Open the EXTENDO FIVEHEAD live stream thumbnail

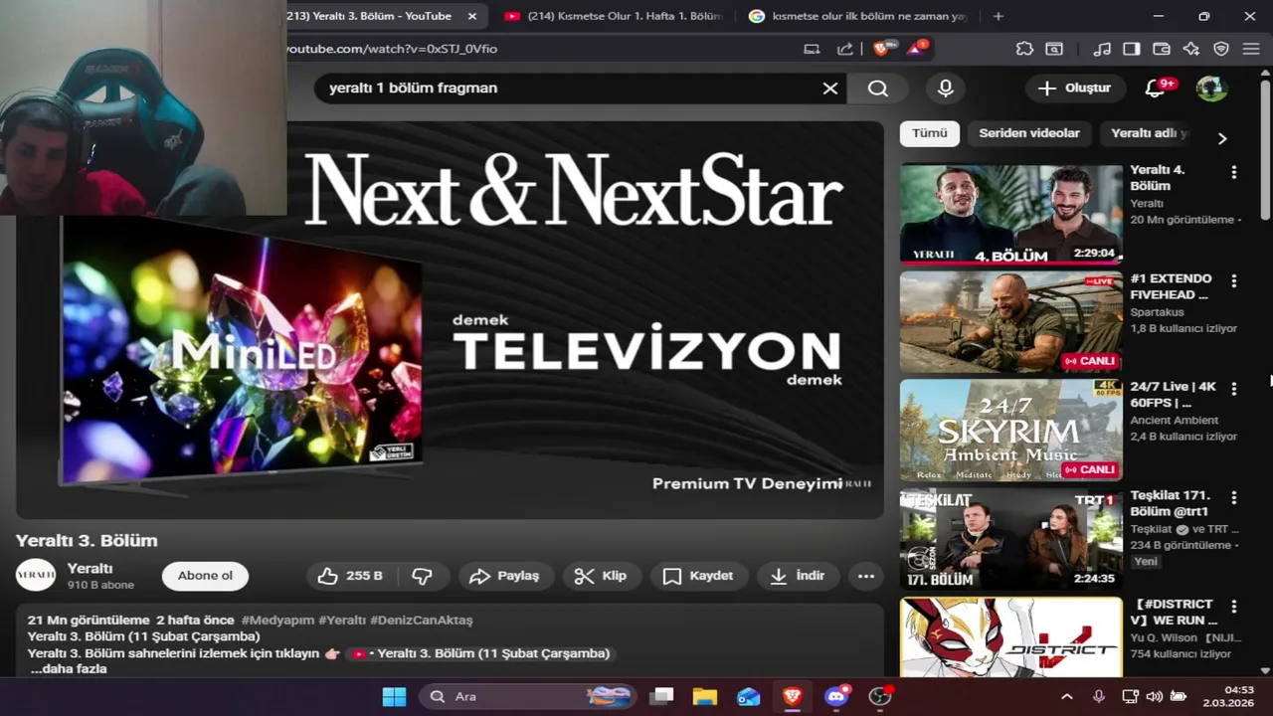coord(1010,322)
